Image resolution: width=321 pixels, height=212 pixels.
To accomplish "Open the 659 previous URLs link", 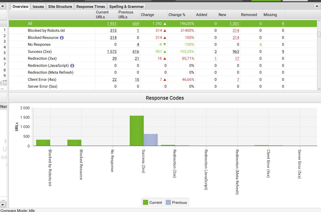I will (x=136, y=24).
